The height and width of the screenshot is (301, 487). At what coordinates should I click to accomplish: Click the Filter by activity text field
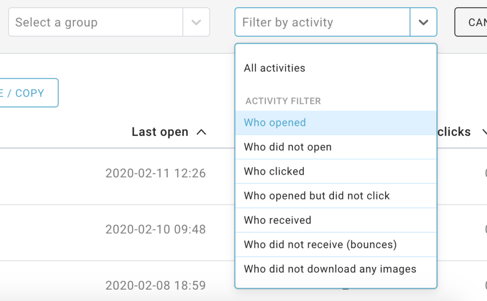click(x=322, y=22)
